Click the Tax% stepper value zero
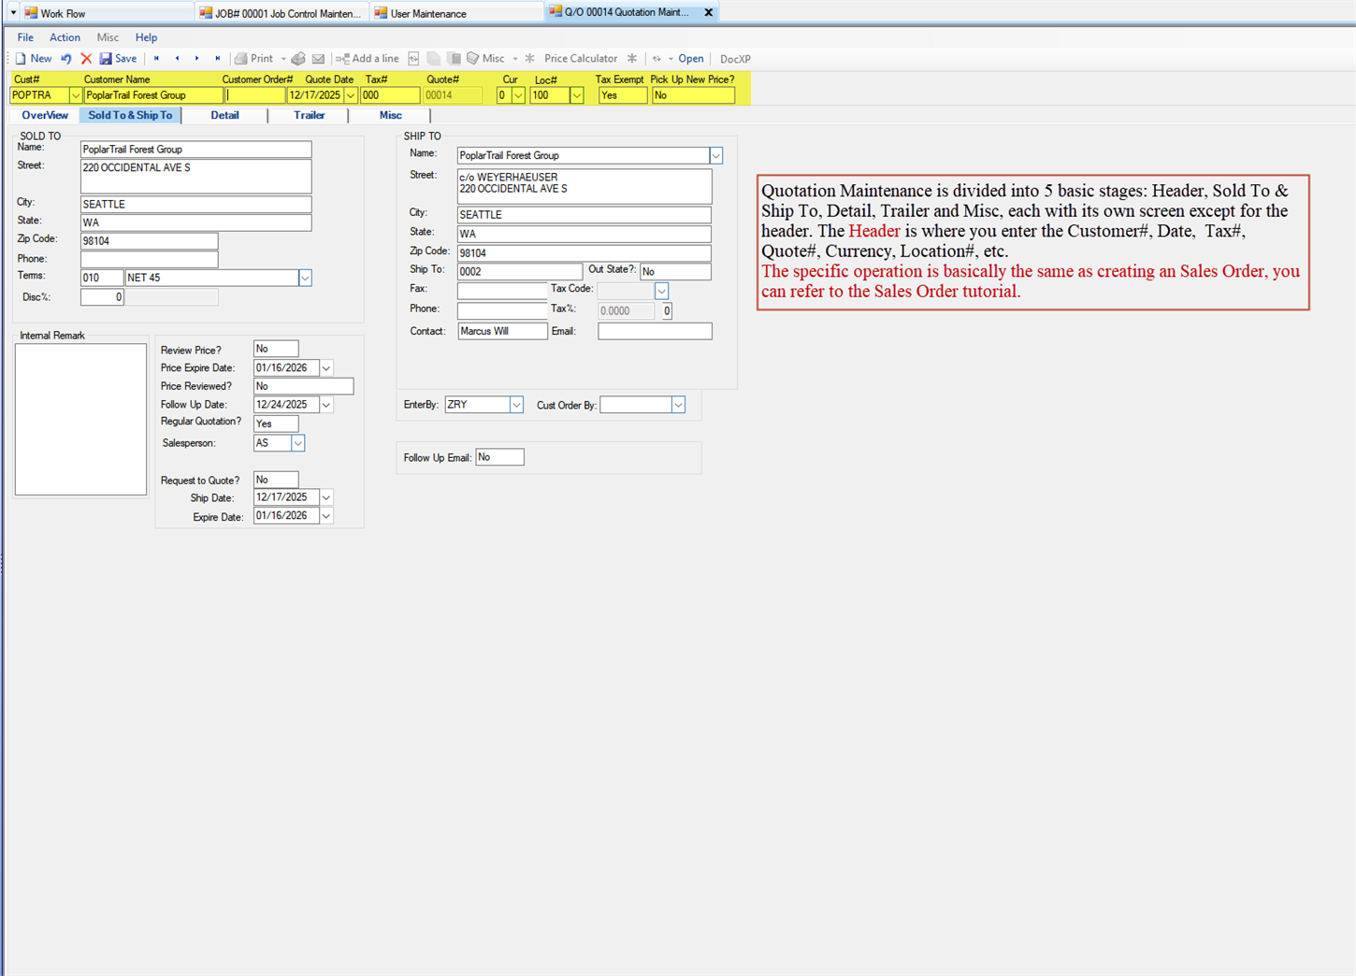The image size is (1356, 976). coord(665,309)
